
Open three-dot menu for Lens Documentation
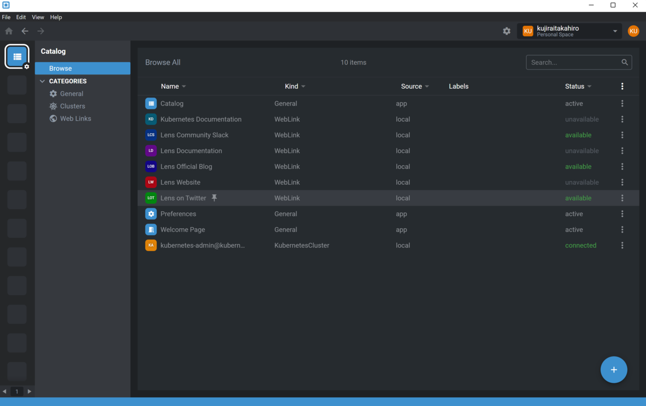[622, 151]
